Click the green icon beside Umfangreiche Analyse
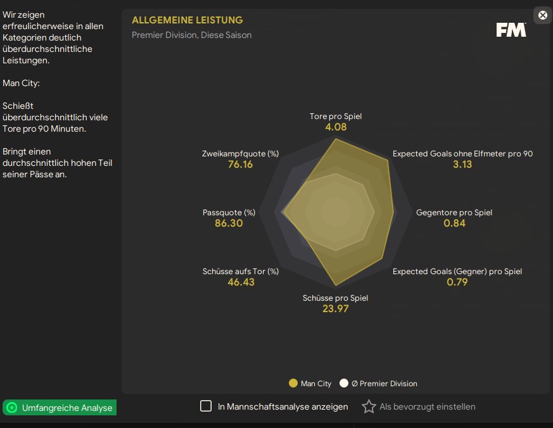This screenshot has width=553, height=428. [11, 408]
